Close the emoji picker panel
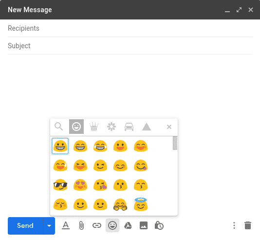Image resolution: width=260 pixels, height=240 pixels. point(169,127)
